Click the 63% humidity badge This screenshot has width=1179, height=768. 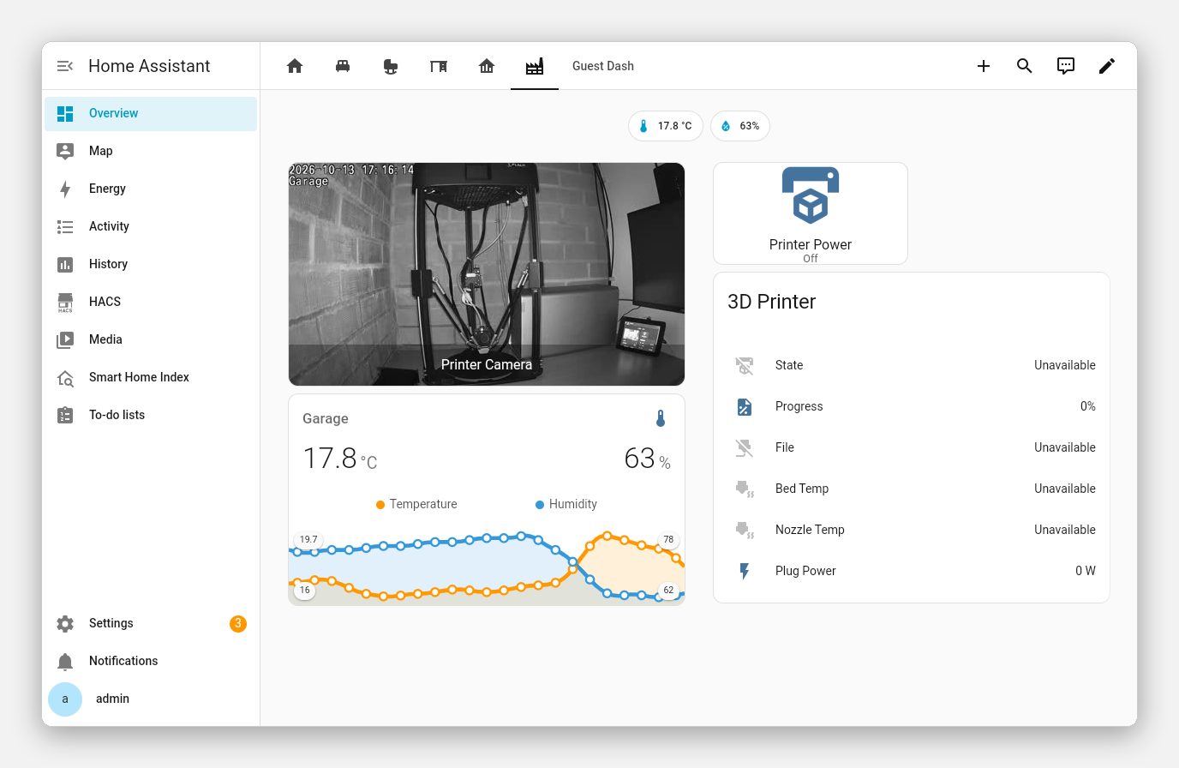click(740, 126)
